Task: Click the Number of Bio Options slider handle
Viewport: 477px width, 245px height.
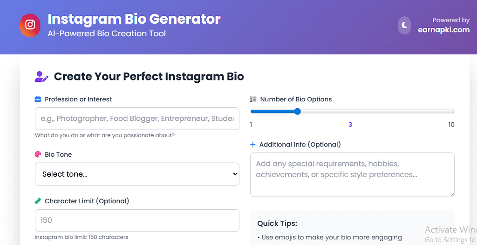Action: pos(298,111)
